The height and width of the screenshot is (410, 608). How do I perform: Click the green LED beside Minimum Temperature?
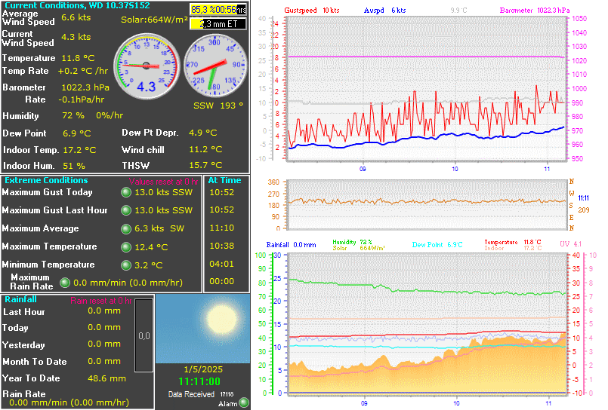pos(126,265)
